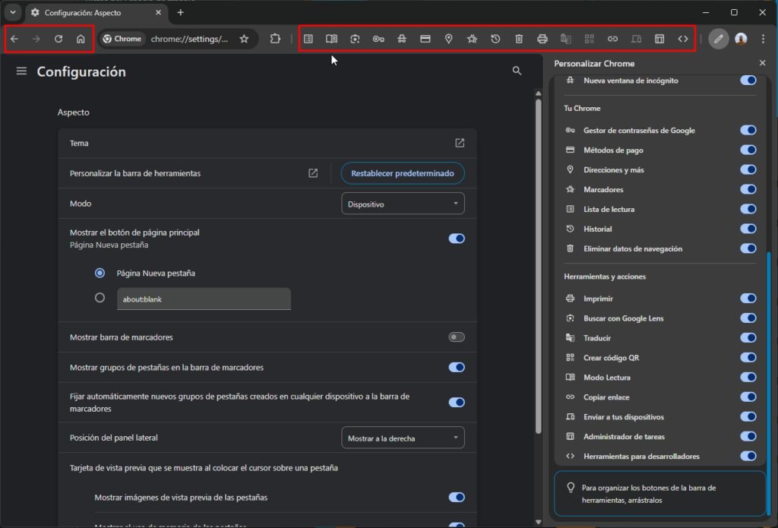Image resolution: width=778 pixels, height=528 pixels.
Task: Open a new tab with the plus button
Action: (181, 12)
